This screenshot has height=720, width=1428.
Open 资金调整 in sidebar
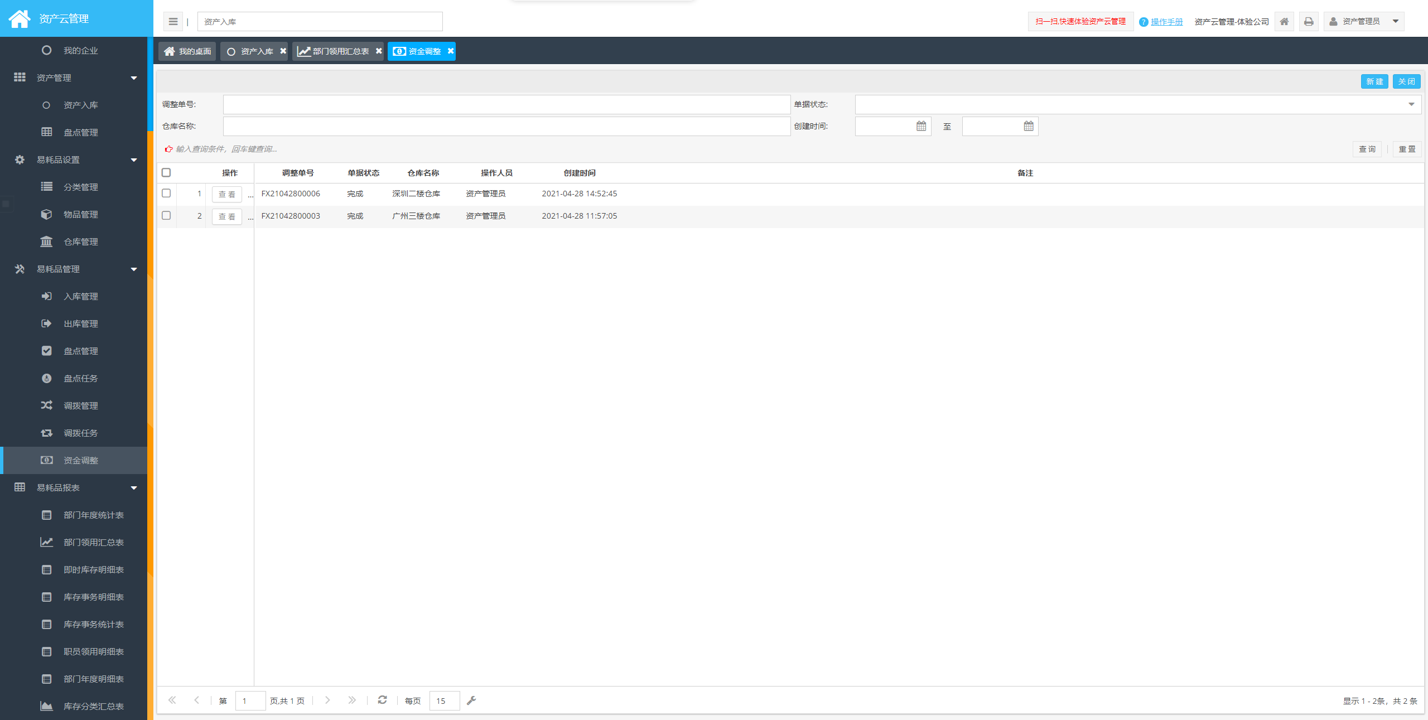pyautogui.click(x=74, y=461)
